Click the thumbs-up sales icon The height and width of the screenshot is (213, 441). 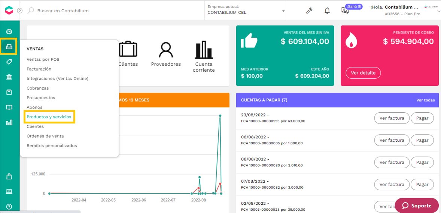click(249, 41)
